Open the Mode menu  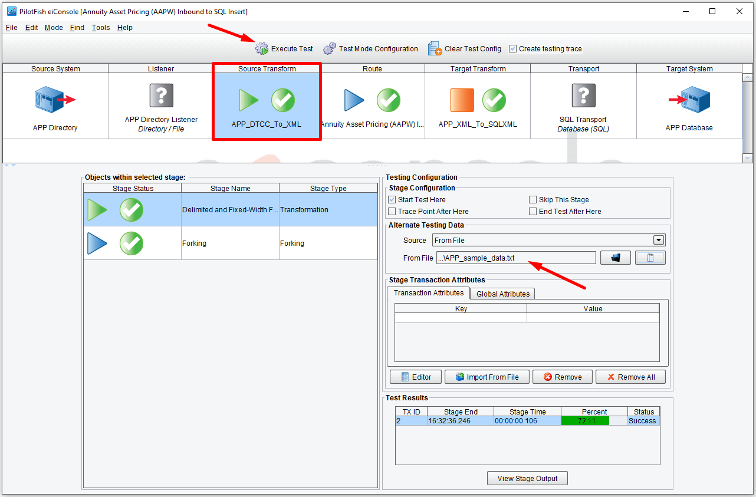point(54,28)
